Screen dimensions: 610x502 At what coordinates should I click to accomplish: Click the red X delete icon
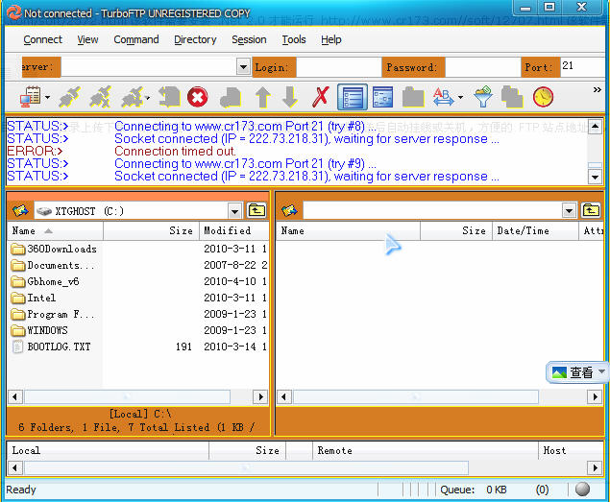tap(321, 97)
